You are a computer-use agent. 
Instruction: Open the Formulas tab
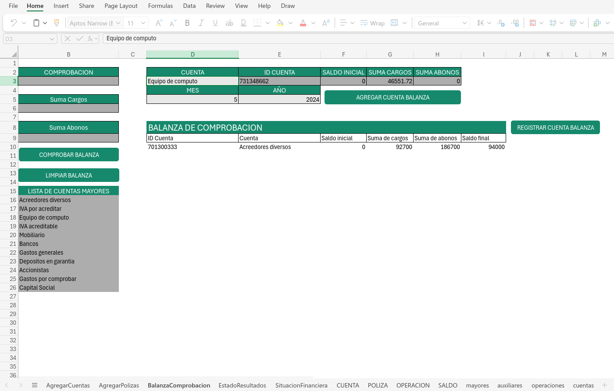(x=161, y=6)
